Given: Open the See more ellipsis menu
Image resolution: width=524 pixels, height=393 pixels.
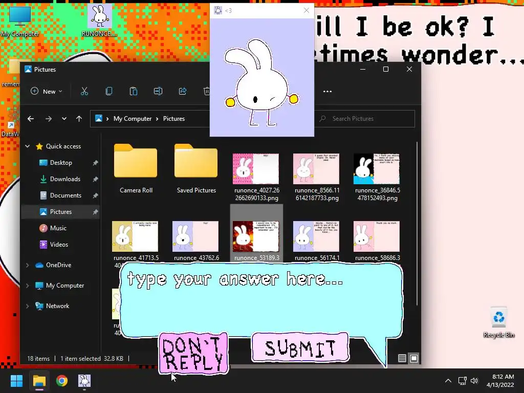Looking at the screenshot, I should [x=327, y=91].
